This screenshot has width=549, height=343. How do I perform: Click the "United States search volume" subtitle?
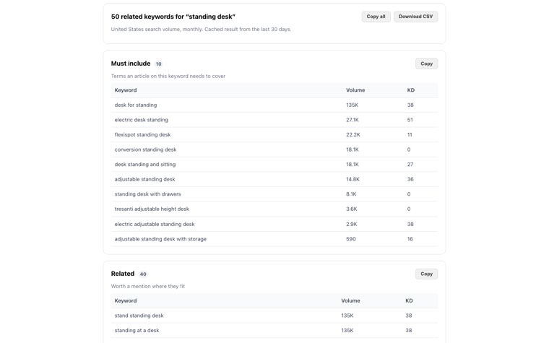201,30
